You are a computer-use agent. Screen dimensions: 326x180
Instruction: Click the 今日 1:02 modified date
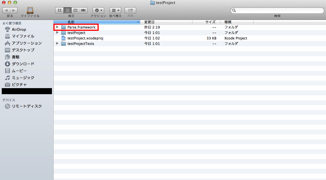pyautogui.click(x=152, y=38)
